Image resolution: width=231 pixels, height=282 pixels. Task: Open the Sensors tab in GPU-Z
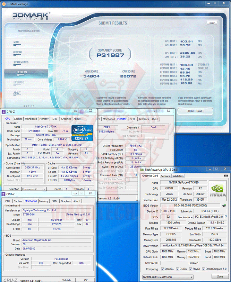click(165, 176)
